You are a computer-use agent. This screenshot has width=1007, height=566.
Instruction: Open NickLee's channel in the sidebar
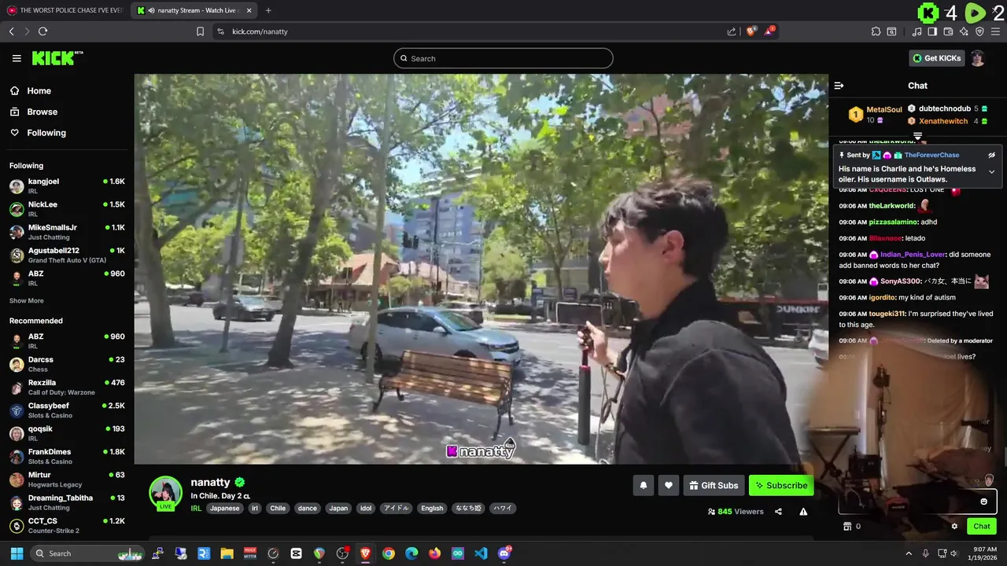pyautogui.click(x=67, y=208)
